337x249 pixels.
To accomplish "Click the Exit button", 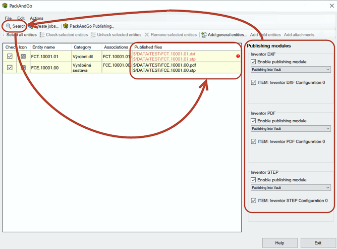I will click(318, 243).
